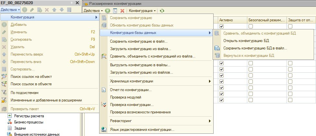Open Язык редактирования конфигурации...
The height and width of the screenshot is (136, 316).
tap(156, 130)
